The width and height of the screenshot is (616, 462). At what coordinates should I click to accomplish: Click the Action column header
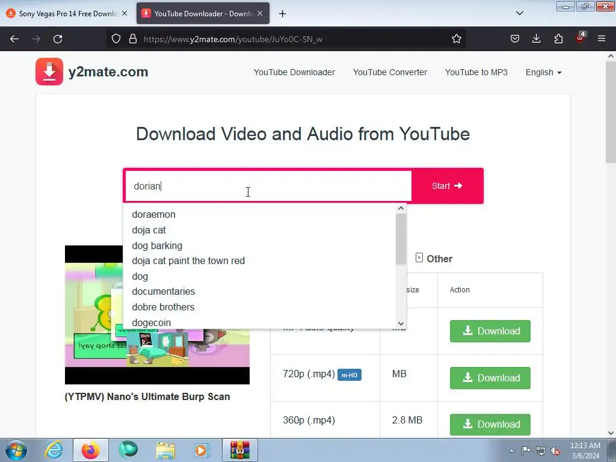[x=459, y=290]
